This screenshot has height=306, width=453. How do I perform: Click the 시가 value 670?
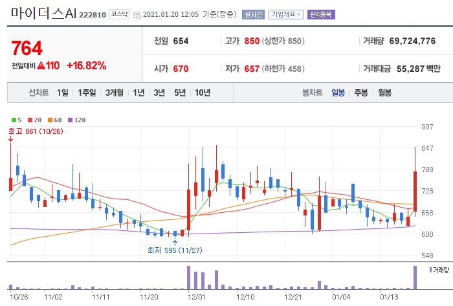(181, 69)
